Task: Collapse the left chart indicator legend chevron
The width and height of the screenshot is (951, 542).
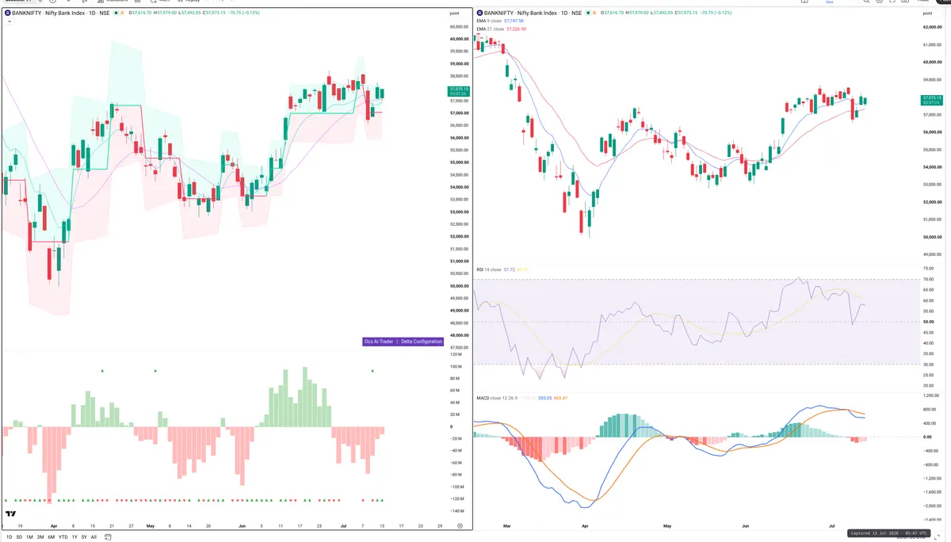Action: coord(8,21)
